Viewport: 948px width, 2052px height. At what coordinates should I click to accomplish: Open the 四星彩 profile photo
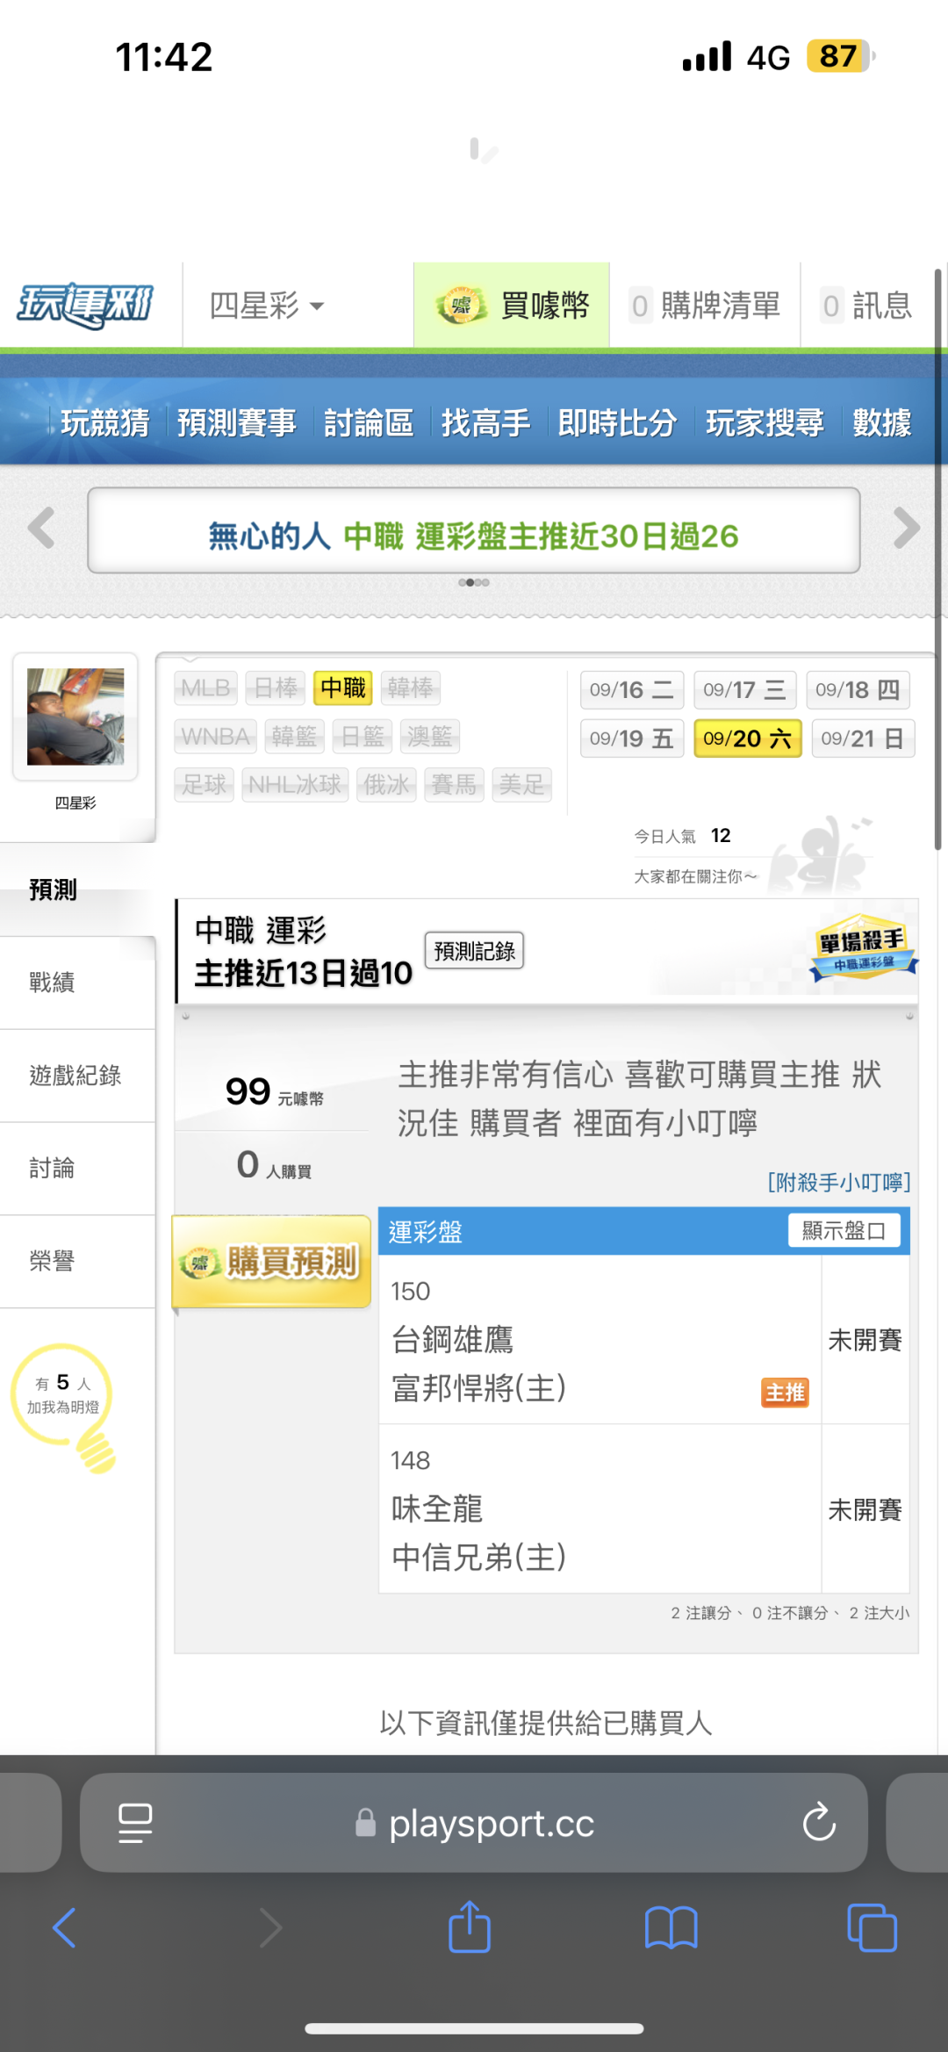pyautogui.click(x=75, y=716)
